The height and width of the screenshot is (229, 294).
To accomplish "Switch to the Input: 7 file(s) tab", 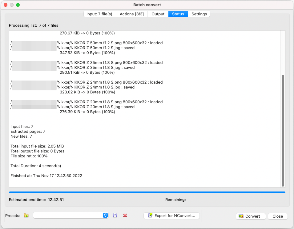I will click(99, 14).
